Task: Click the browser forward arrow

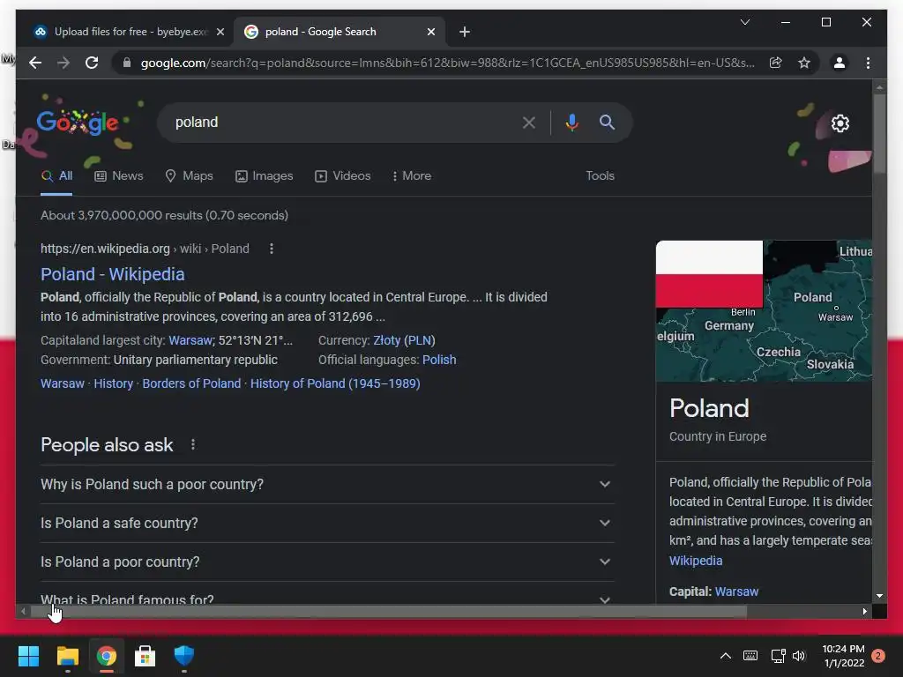Action: click(x=63, y=63)
